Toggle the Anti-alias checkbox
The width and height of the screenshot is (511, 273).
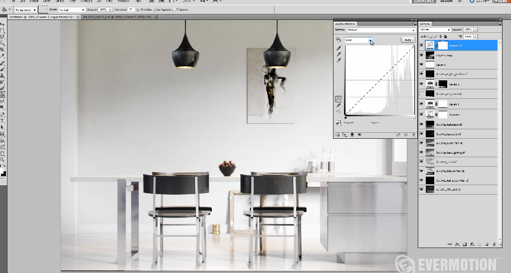pos(138,9)
